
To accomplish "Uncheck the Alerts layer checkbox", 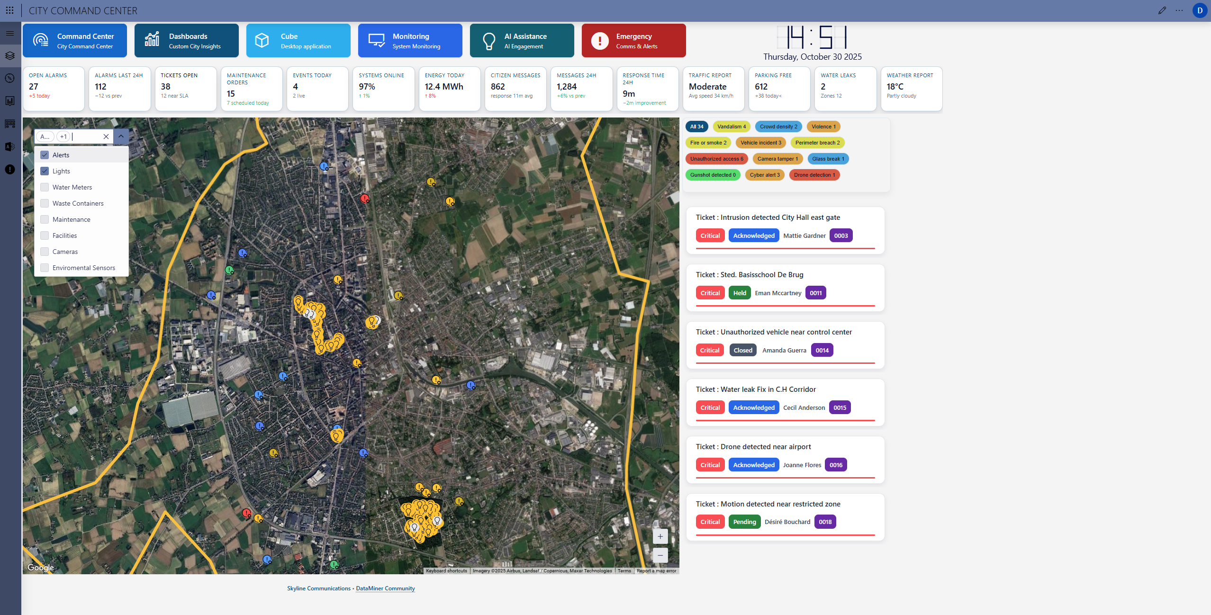I will 45,155.
